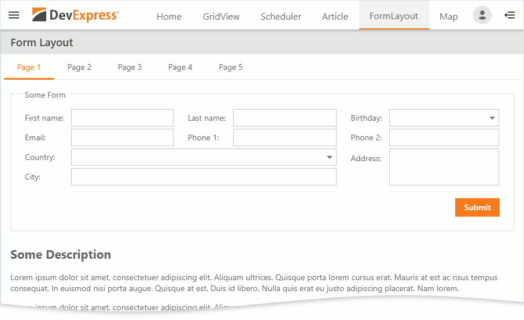Open the GridView menu item

[221, 16]
